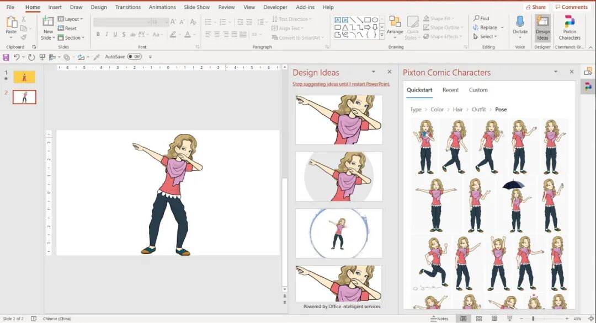Click Stop suggesting ideas link
Screen dimensions: 596x323
(341, 84)
